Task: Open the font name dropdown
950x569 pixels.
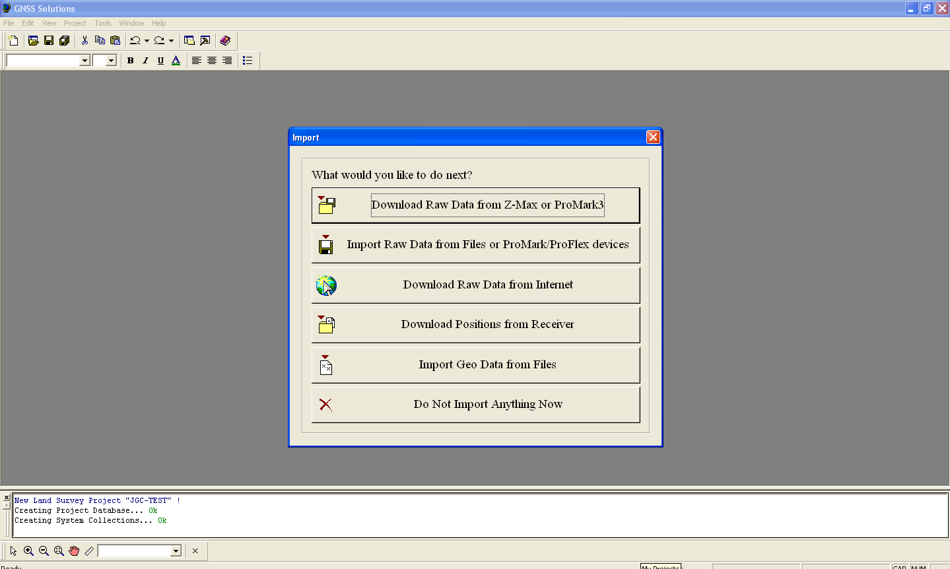Action: click(85, 61)
